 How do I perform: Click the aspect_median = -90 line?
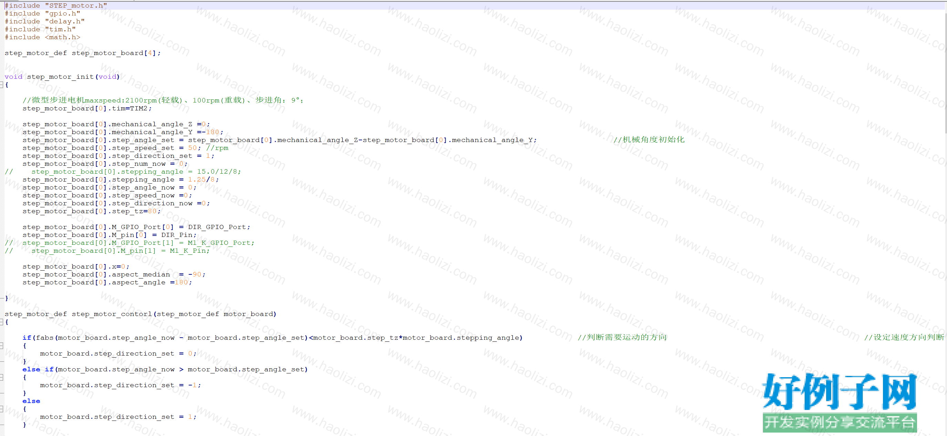pos(114,275)
